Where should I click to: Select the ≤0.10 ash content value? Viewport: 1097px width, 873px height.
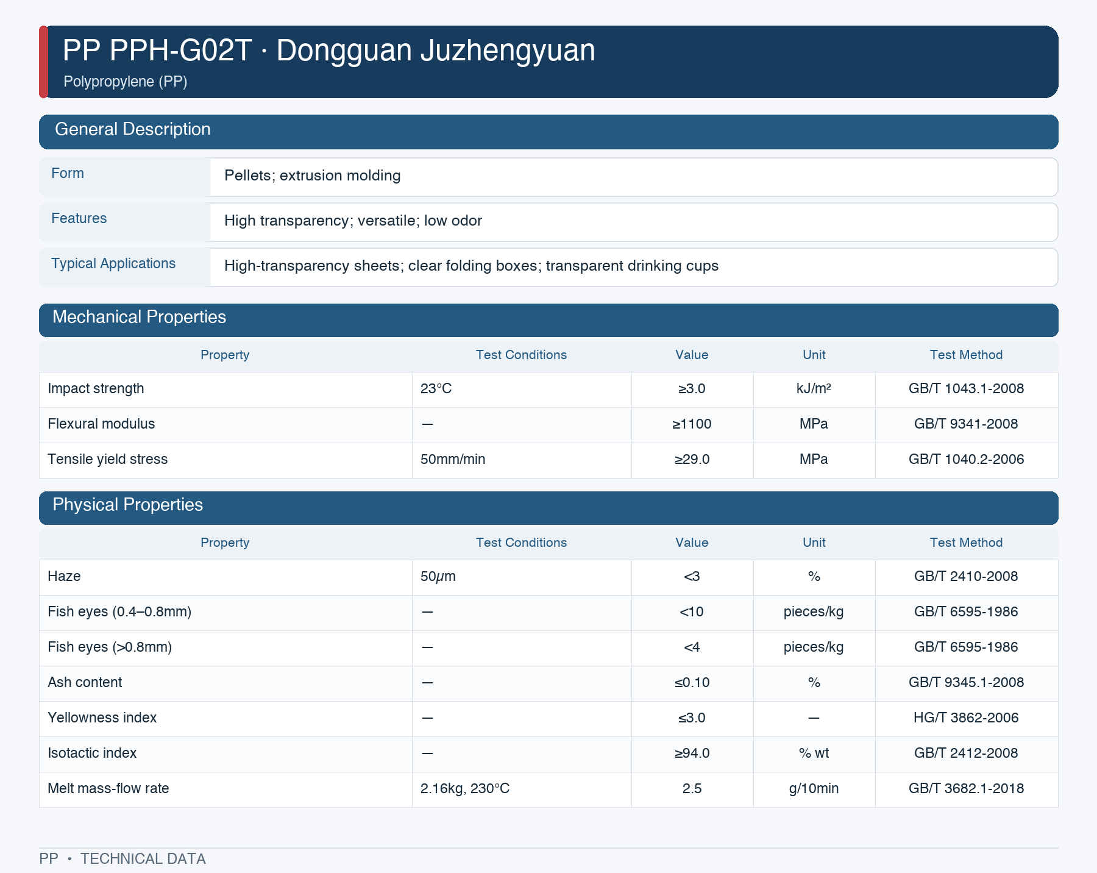692,683
